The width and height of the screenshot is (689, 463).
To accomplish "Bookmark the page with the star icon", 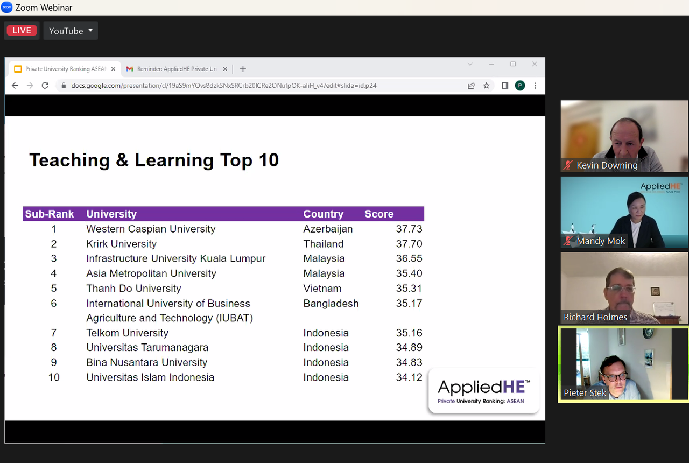I will (x=487, y=86).
